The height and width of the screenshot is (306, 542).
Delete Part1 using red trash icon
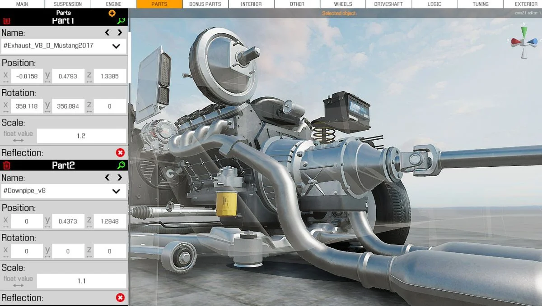(x=6, y=21)
